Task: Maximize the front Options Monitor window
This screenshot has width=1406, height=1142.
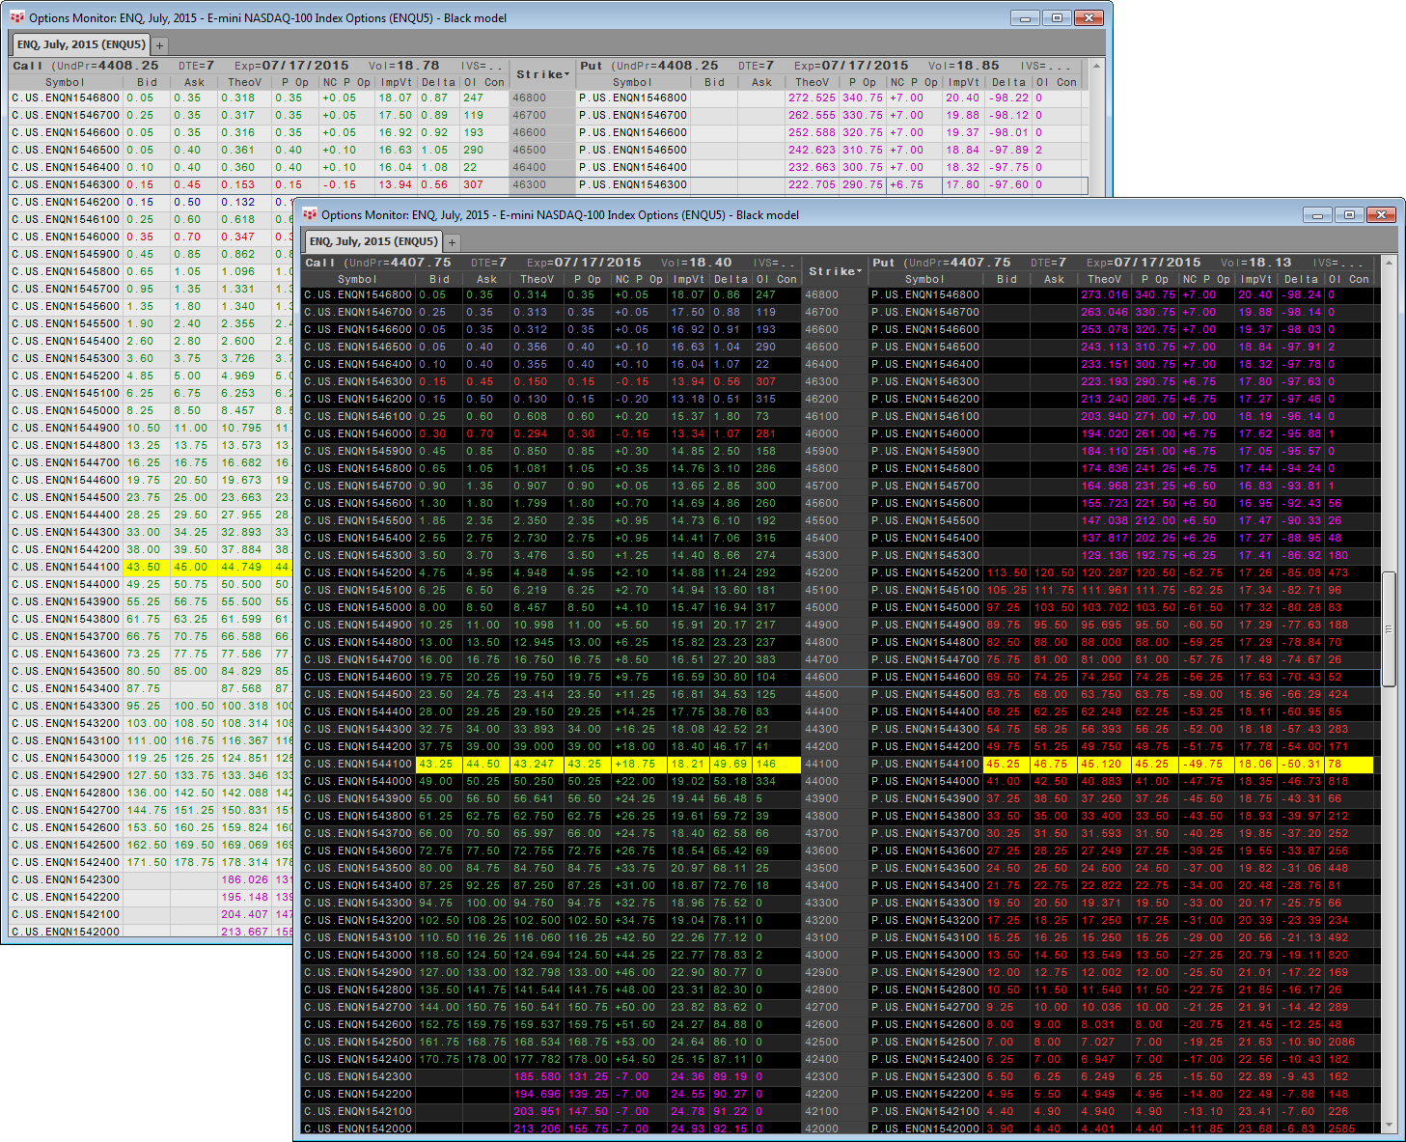Action: [x=1349, y=214]
